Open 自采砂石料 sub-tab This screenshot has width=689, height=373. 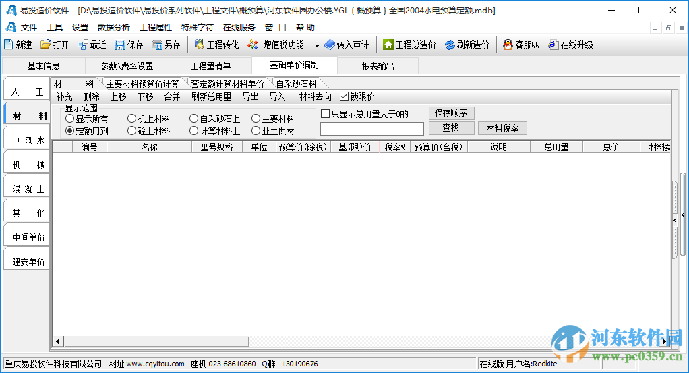(x=297, y=84)
